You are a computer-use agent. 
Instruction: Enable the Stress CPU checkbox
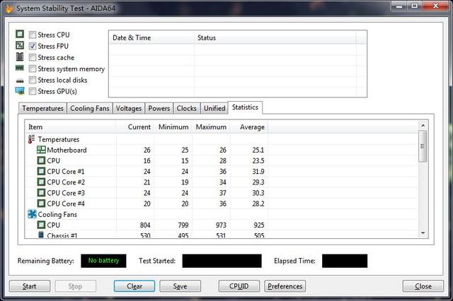[x=33, y=35]
